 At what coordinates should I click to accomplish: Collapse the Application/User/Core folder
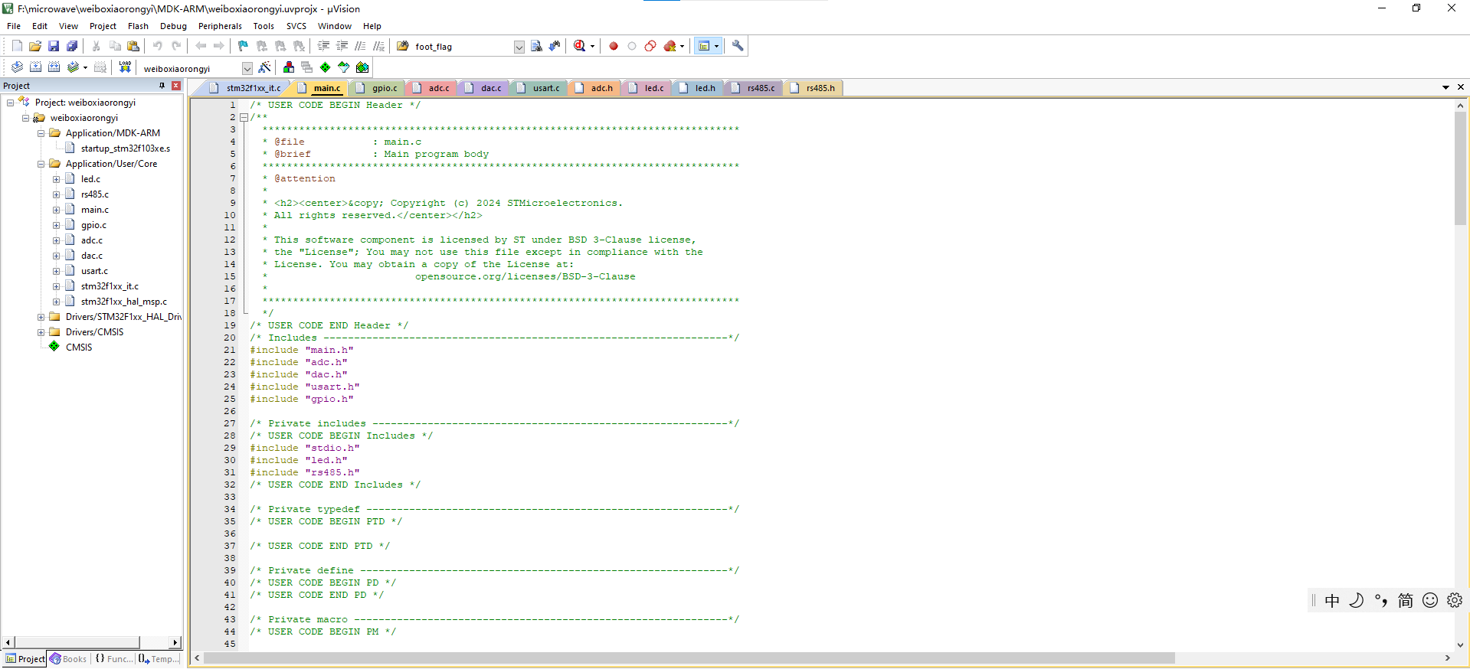point(41,164)
